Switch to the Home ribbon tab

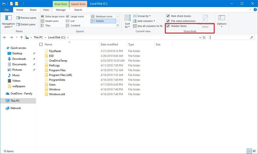pyautogui.click(x=20, y=10)
